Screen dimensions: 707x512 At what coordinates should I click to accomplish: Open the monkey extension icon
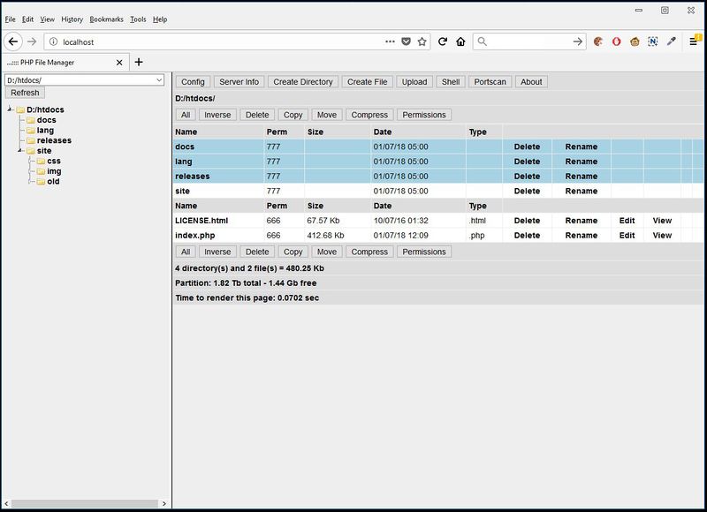pyautogui.click(x=635, y=41)
